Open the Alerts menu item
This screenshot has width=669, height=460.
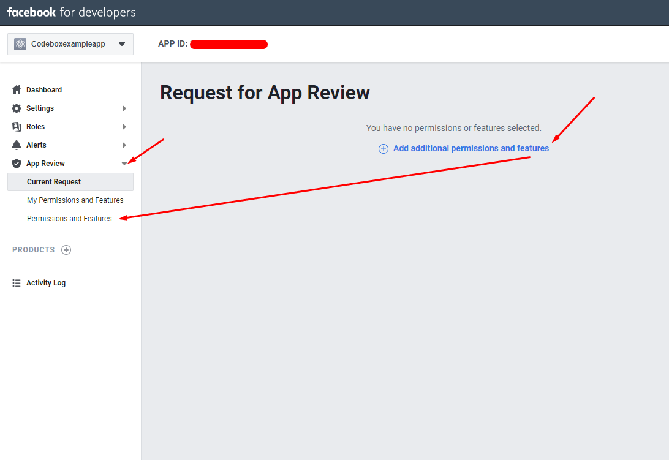[x=36, y=145]
